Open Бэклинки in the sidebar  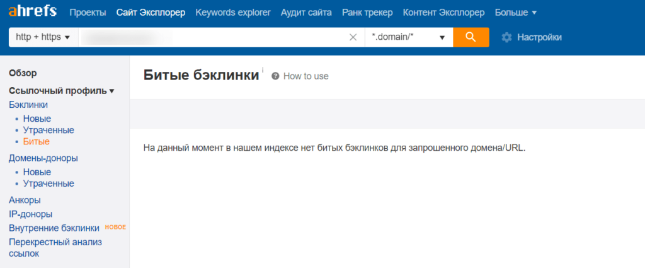coord(28,105)
